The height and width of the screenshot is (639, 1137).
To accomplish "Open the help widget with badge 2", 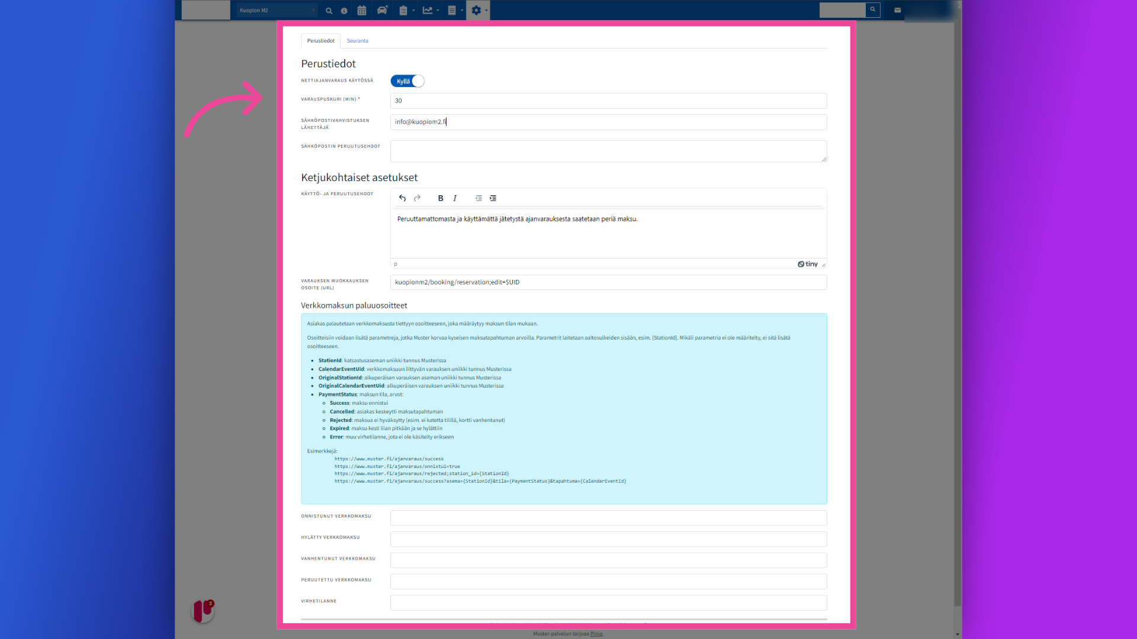I will [203, 611].
